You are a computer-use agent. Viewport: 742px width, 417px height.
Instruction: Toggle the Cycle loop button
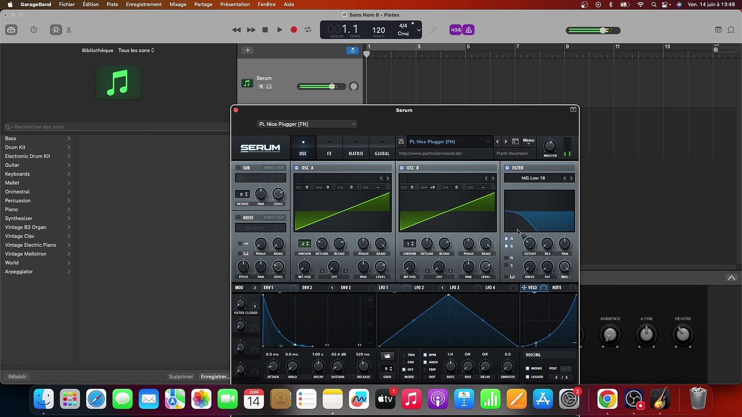tap(308, 30)
